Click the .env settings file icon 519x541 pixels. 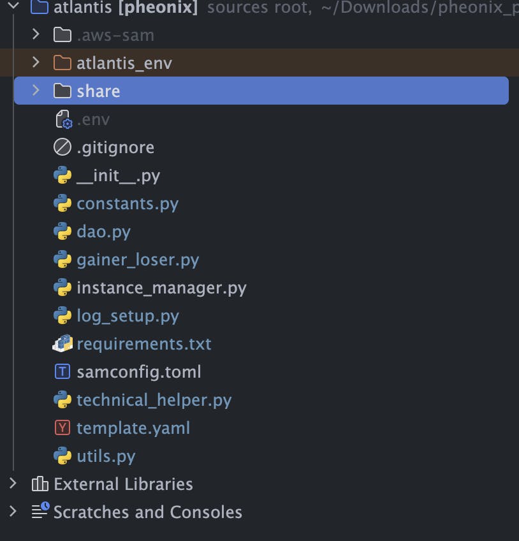point(63,119)
